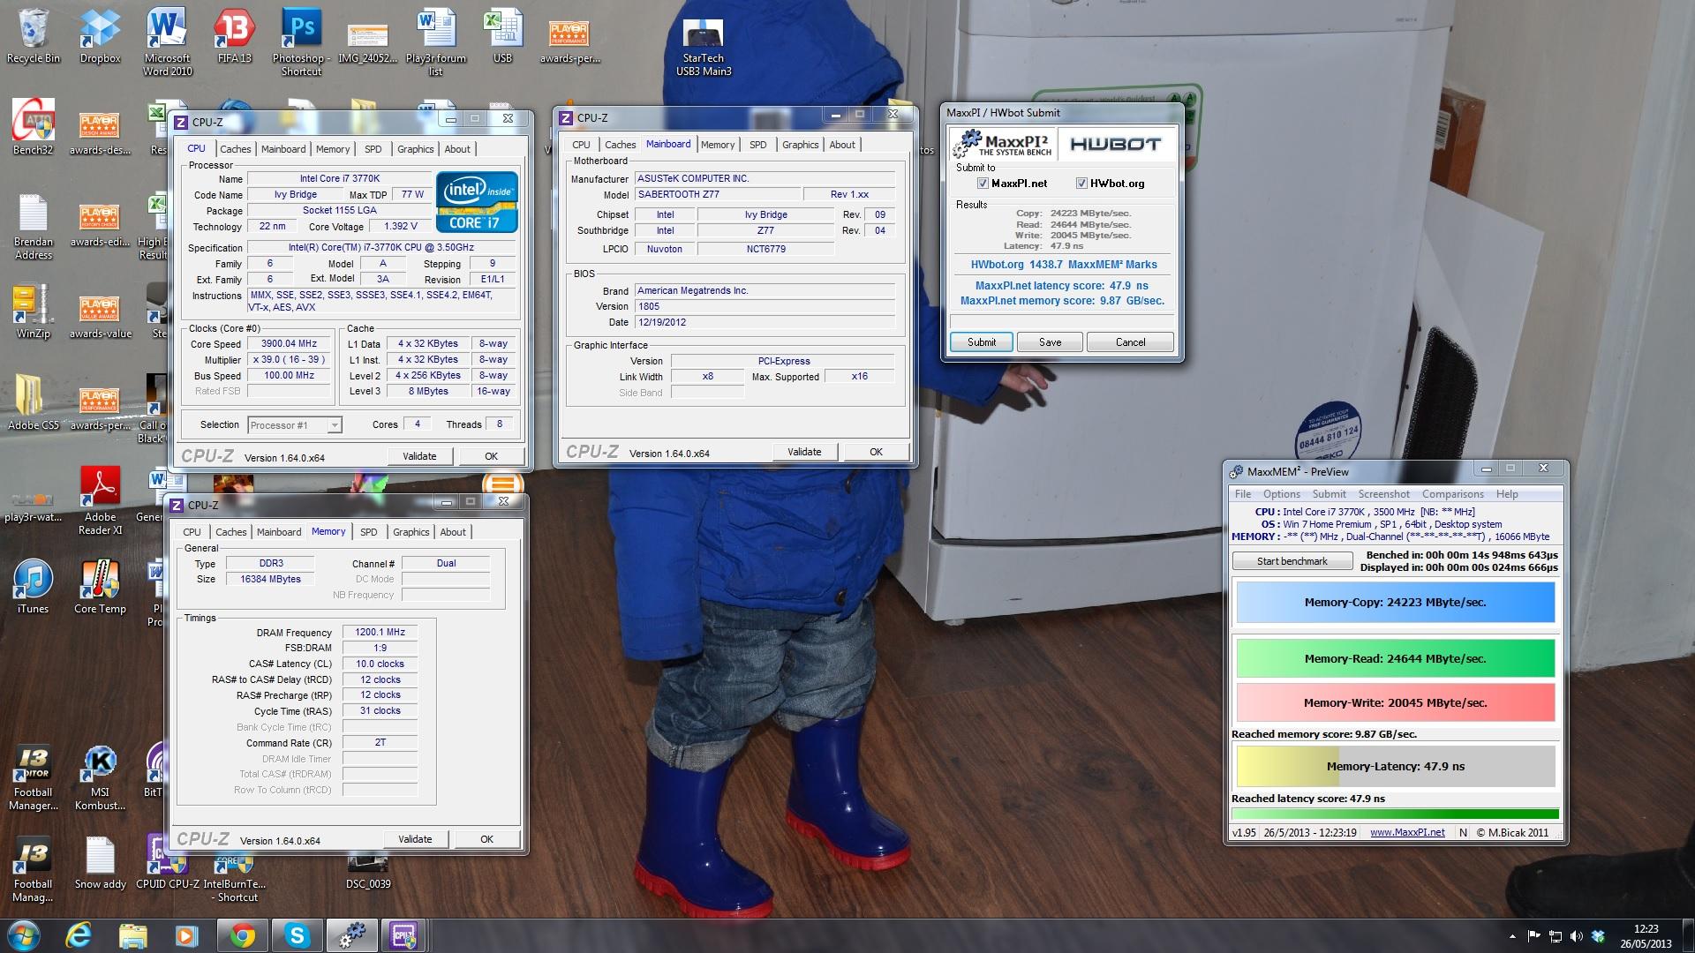The height and width of the screenshot is (953, 1695).
Task: Open the Snow addy document icon
Action: (x=100, y=863)
